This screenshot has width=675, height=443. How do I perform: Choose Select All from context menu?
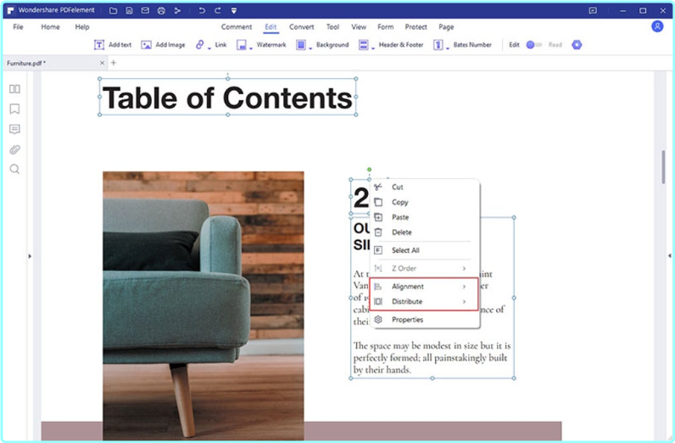[x=425, y=250]
